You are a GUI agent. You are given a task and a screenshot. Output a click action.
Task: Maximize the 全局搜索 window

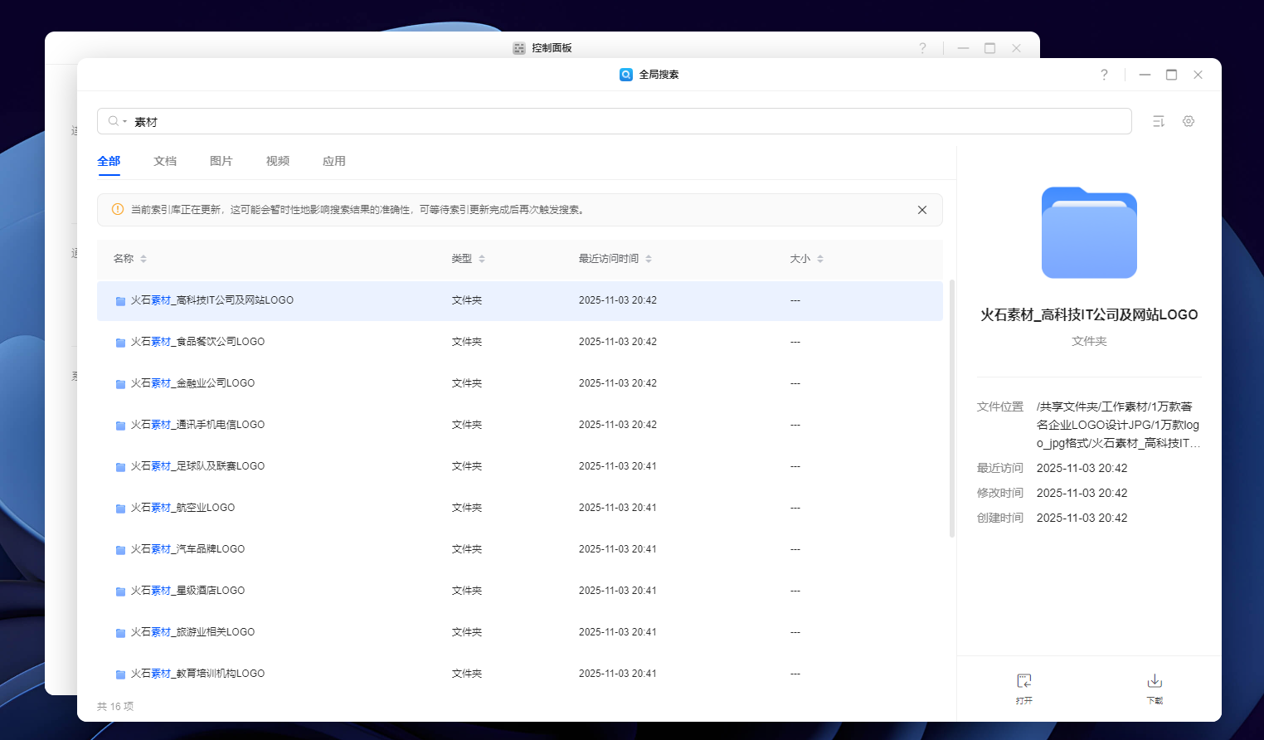coord(1171,75)
